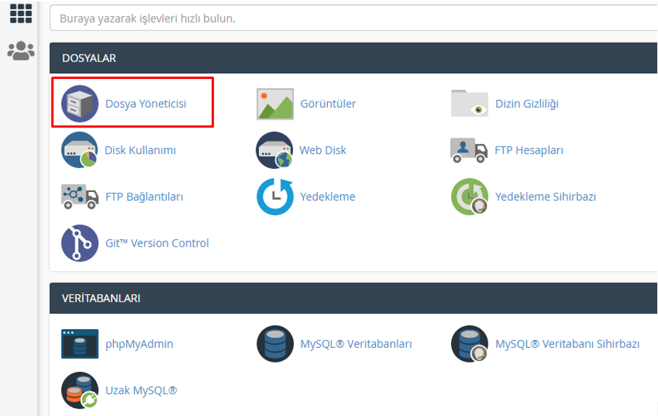Collapse the DOSYALAR section header
The image size is (658, 416).
[x=353, y=58]
